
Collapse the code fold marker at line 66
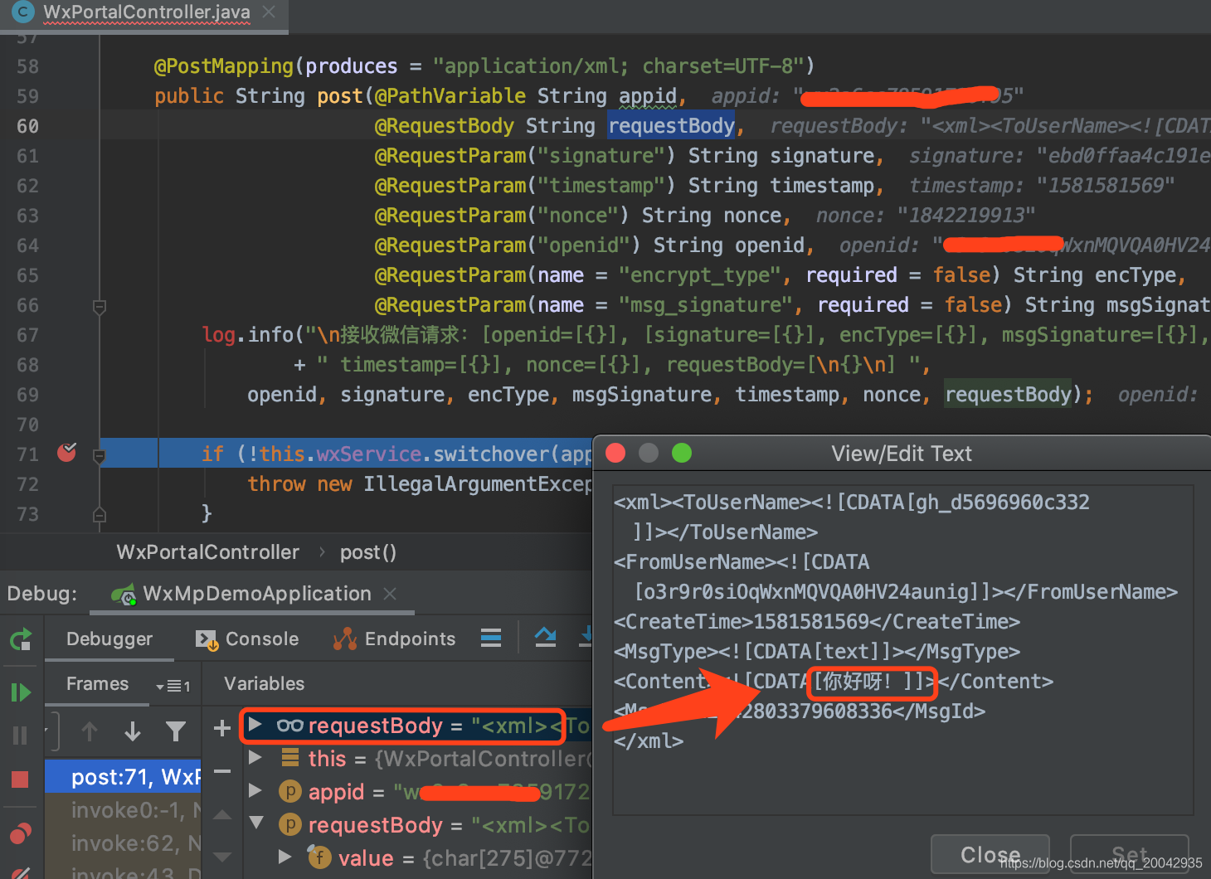point(100,308)
